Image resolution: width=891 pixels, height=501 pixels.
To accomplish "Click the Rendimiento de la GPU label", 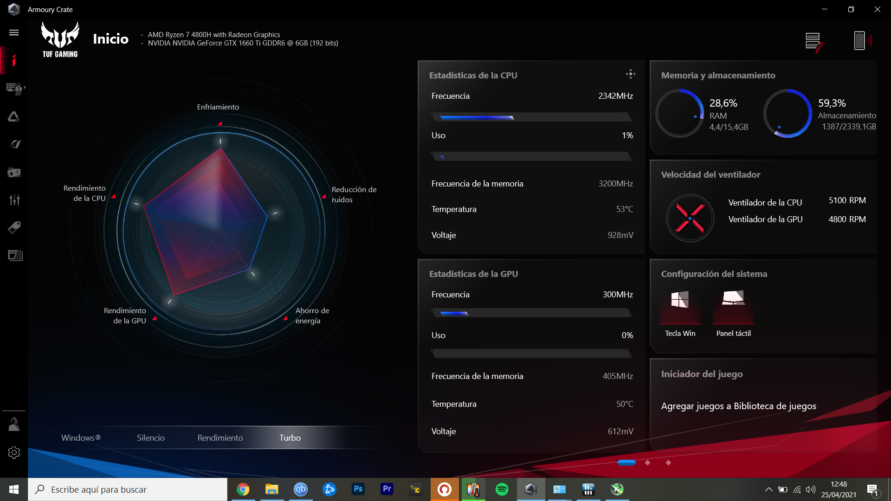I will 125,315.
